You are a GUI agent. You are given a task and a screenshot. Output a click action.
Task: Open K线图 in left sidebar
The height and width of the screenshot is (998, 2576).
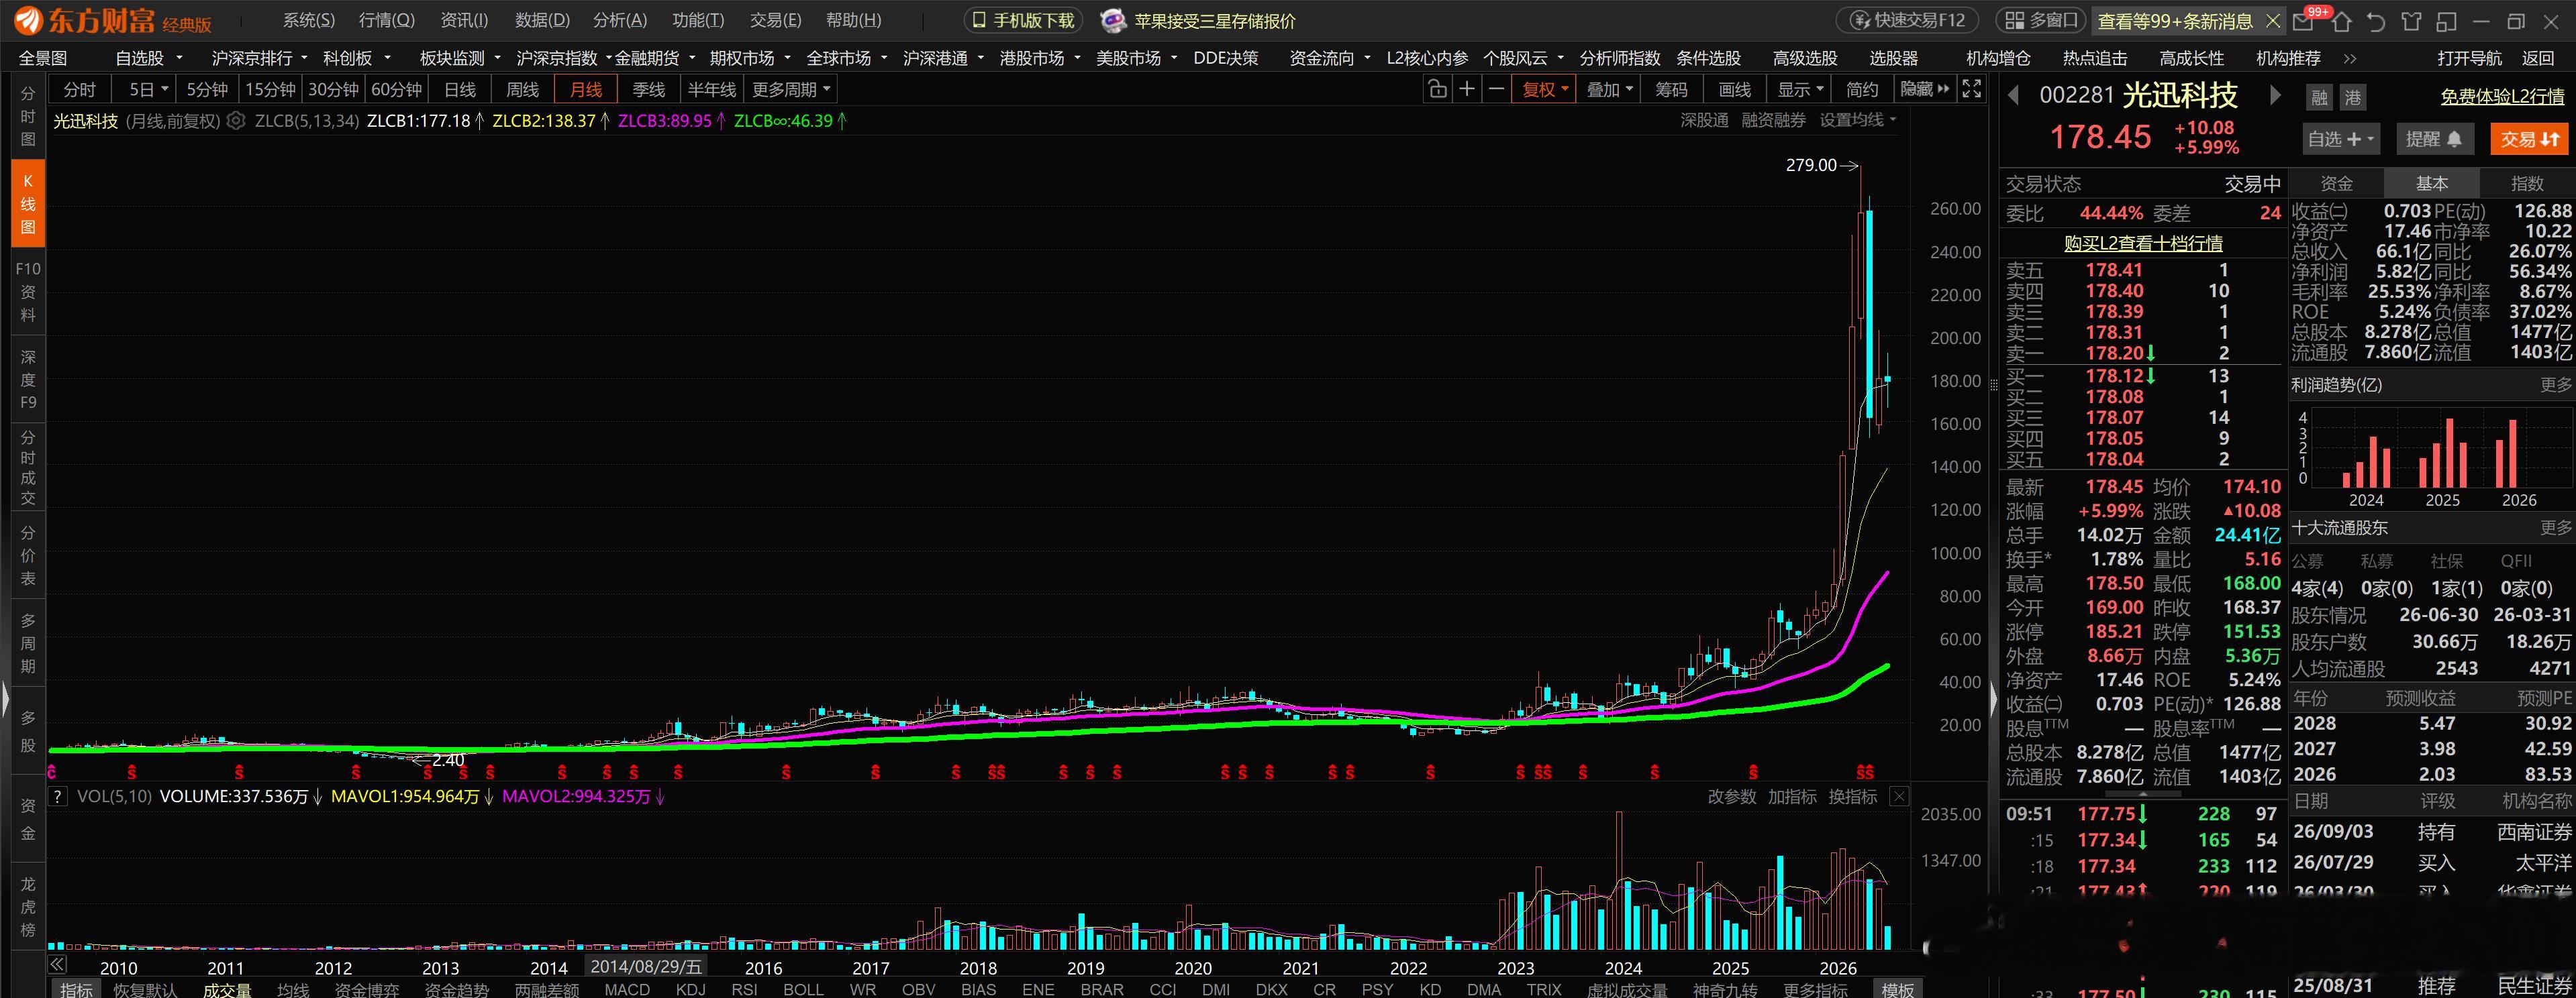coord(28,204)
